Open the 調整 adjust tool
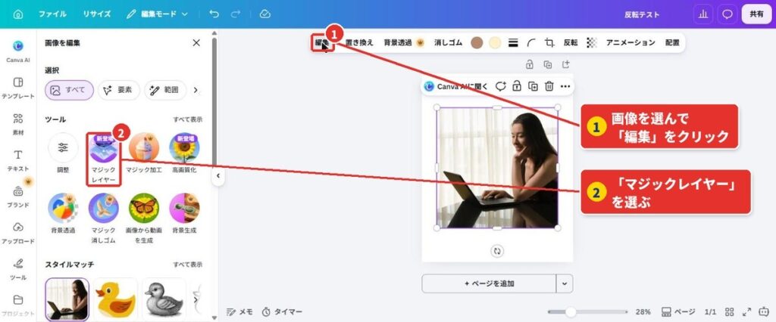The width and height of the screenshot is (776, 322). [x=63, y=153]
